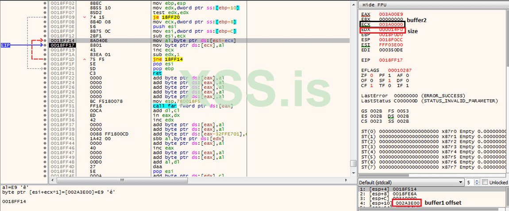The image size is (509, 211).
Task: Toggle breakpoint dot at address 0018FF21
Action: click(45, 73)
